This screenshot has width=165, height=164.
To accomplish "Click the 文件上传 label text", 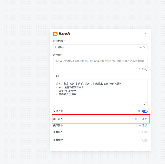I will (x=58, y=111).
